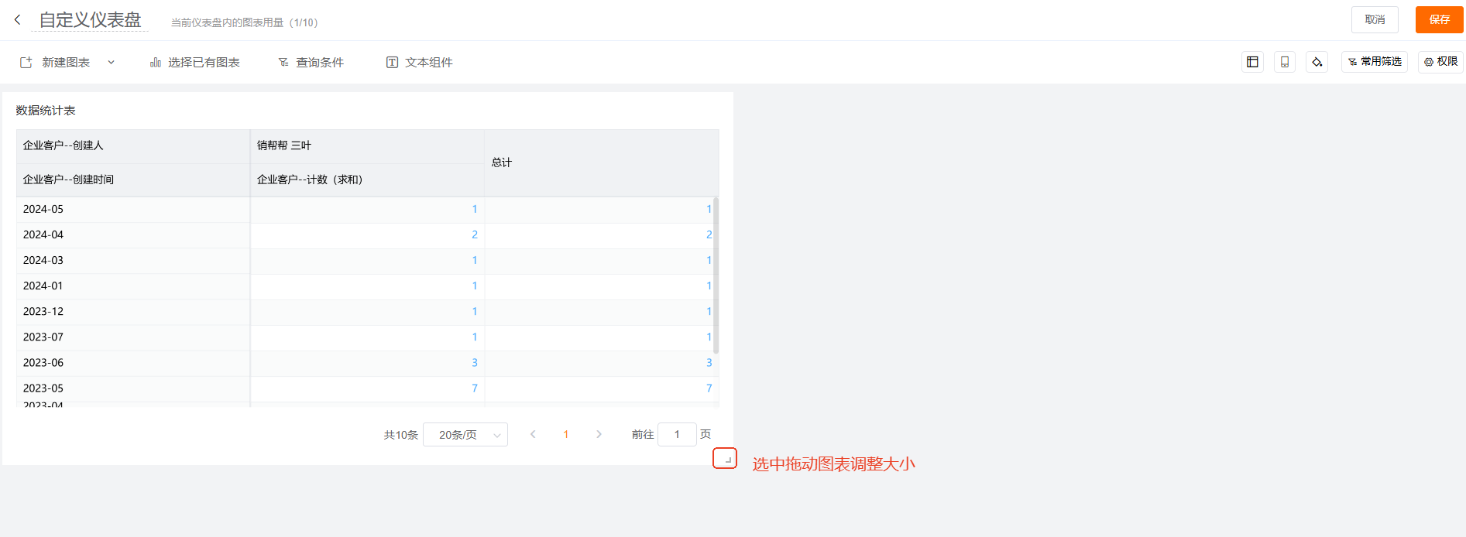
Task: Click the table's vertical scrollbar
Action: 716,276
